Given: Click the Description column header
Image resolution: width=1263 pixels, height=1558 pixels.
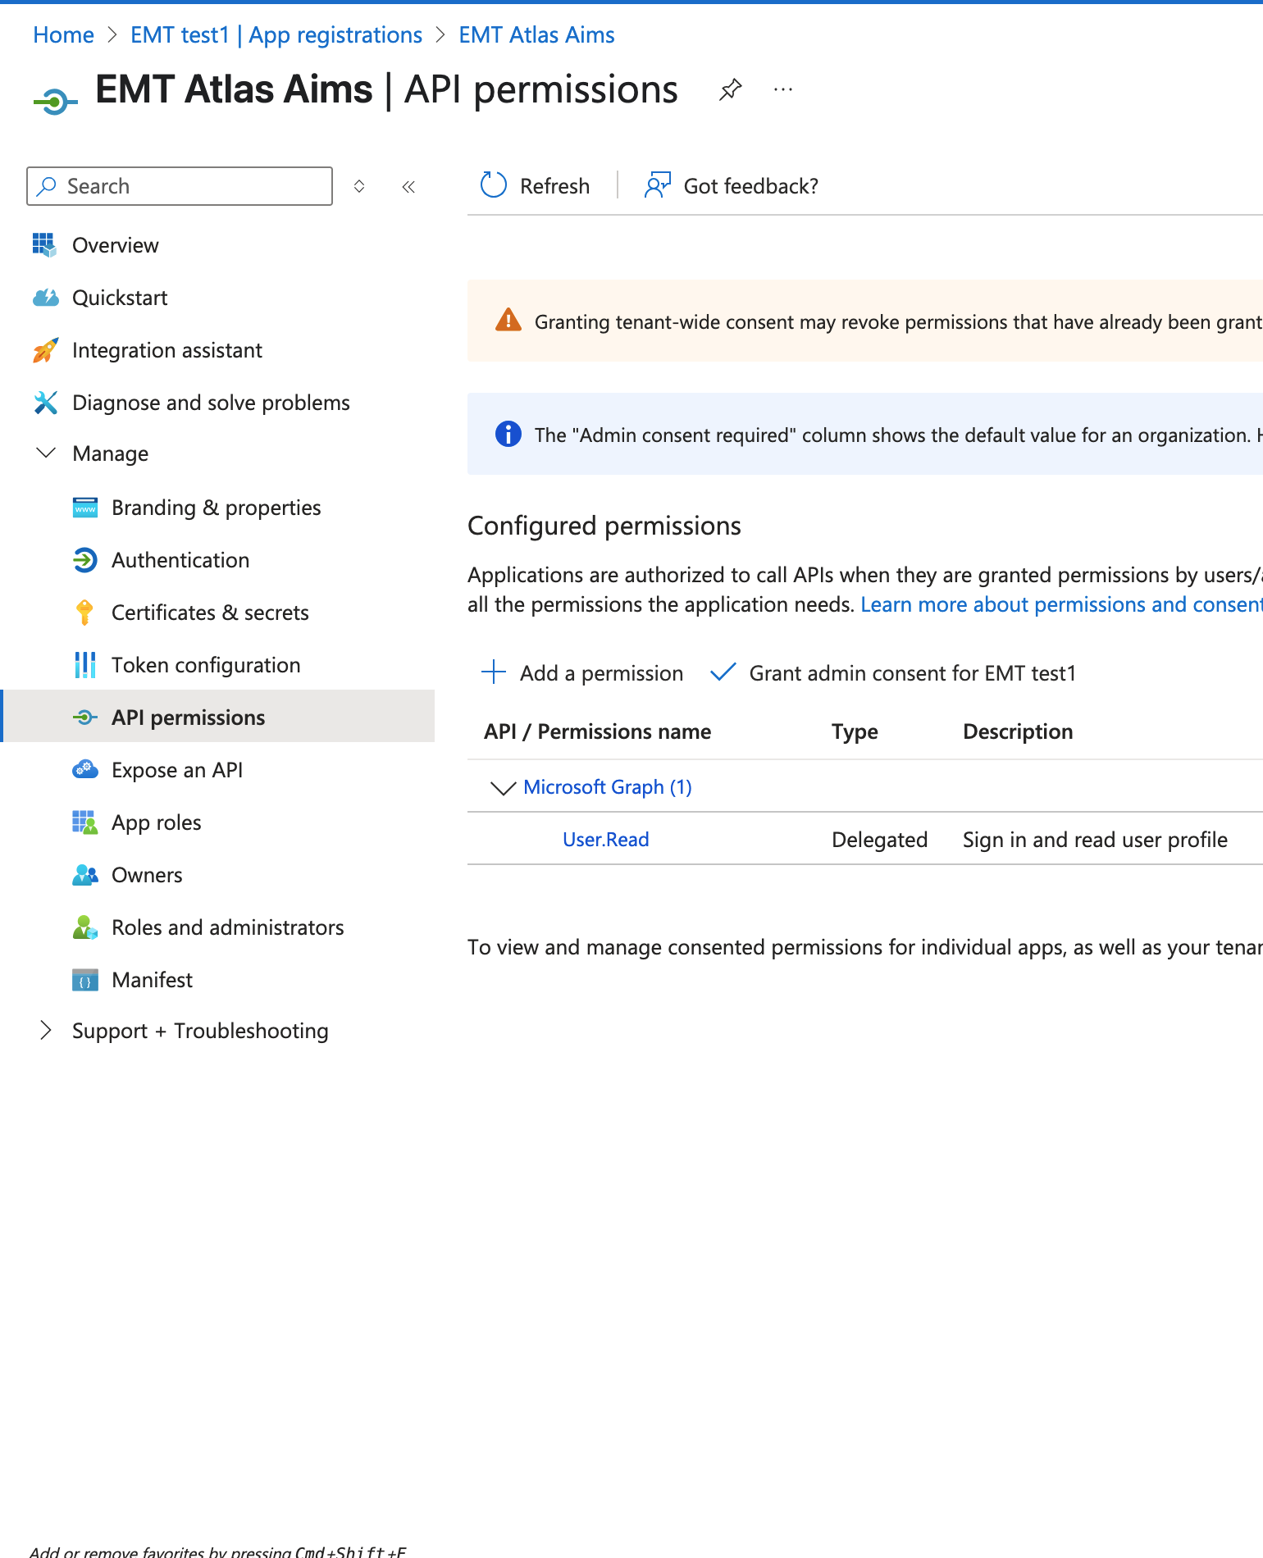Looking at the screenshot, I should pos(1018,731).
